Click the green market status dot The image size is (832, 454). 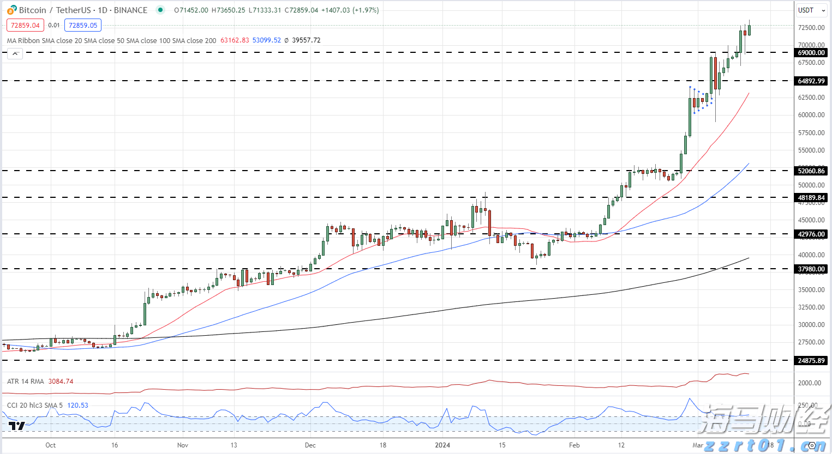[x=159, y=10]
